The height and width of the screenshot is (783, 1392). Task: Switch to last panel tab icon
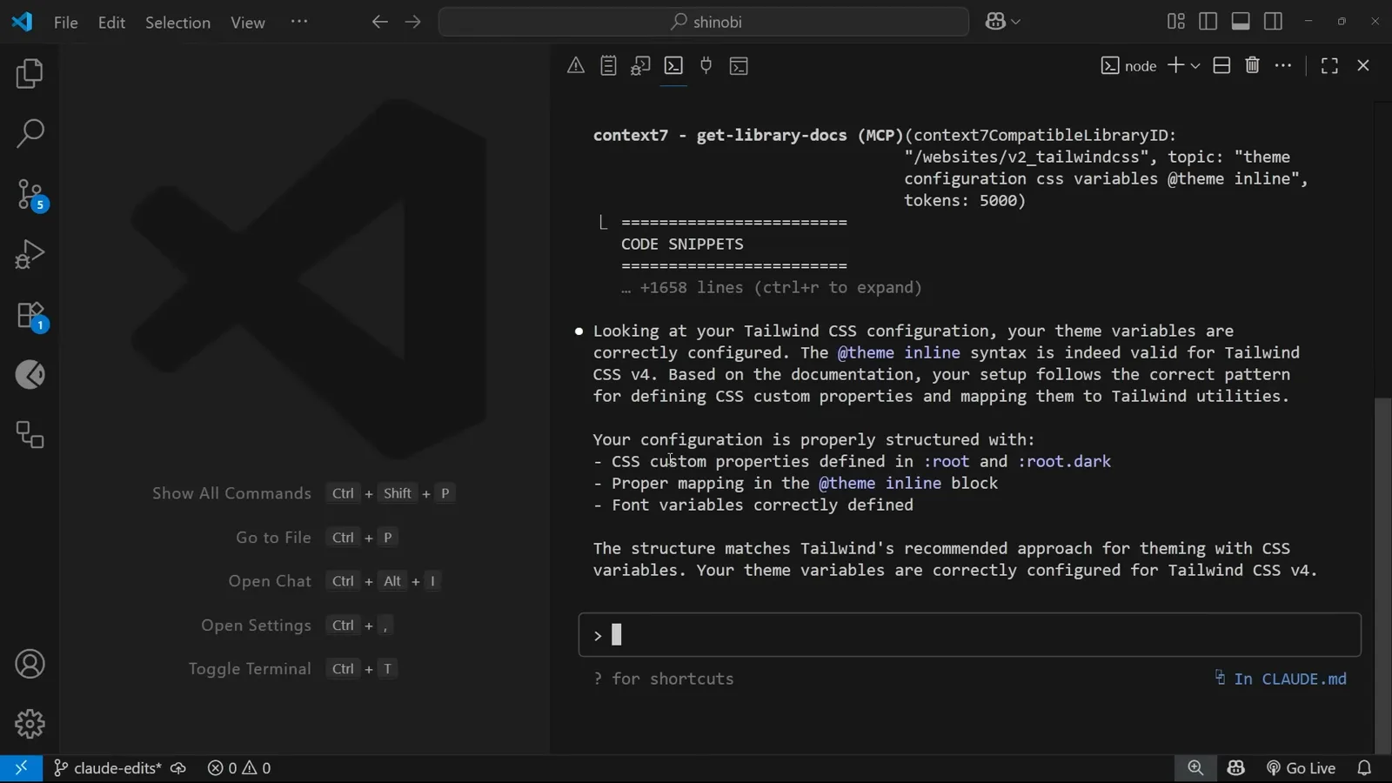[739, 65]
